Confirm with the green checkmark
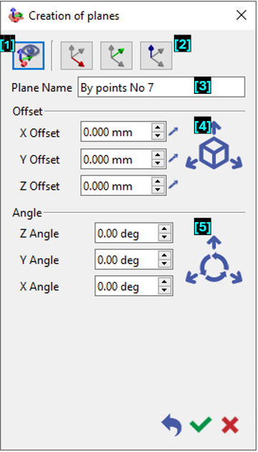The width and height of the screenshot is (258, 452). [x=201, y=425]
